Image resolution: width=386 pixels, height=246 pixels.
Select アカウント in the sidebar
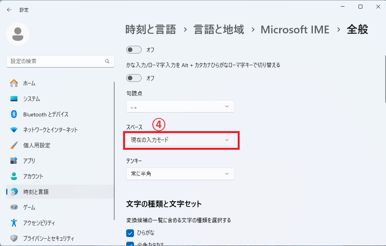tap(60, 176)
